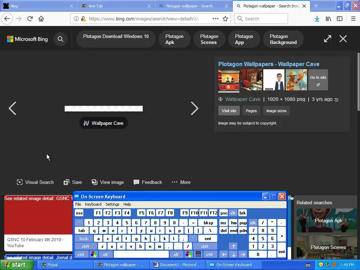Click Go to site tile
This screenshot has width=360, height=270.
click(318, 80)
